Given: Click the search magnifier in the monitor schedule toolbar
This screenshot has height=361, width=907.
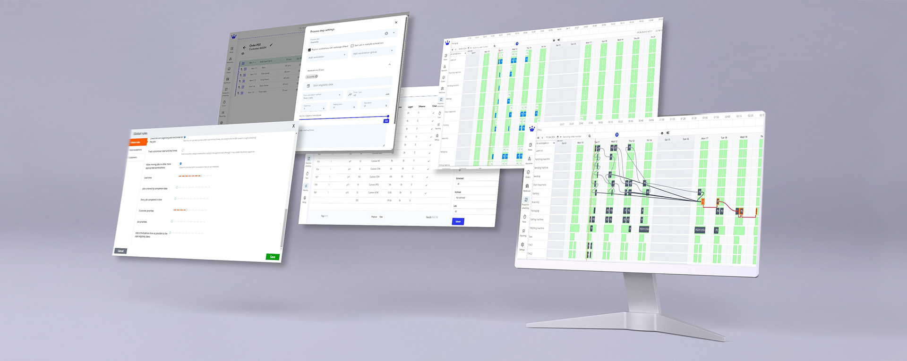Looking at the screenshot, I should pyautogui.click(x=590, y=136).
